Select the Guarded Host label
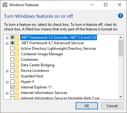Screen dimensions: 127x113 point(32,76)
